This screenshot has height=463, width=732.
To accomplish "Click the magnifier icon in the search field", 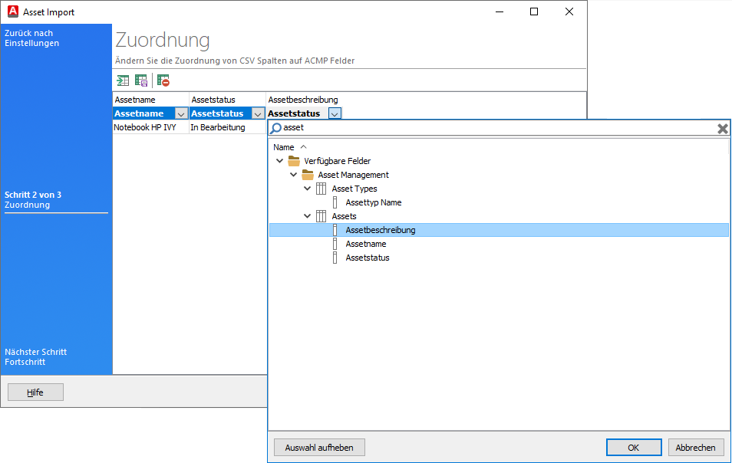I will 278,127.
